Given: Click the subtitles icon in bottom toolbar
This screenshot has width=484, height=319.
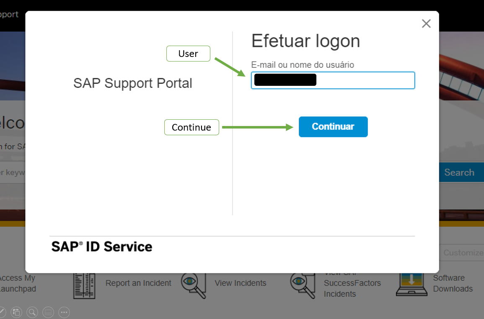Looking at the screenshot, I should [x=48, y=312].
